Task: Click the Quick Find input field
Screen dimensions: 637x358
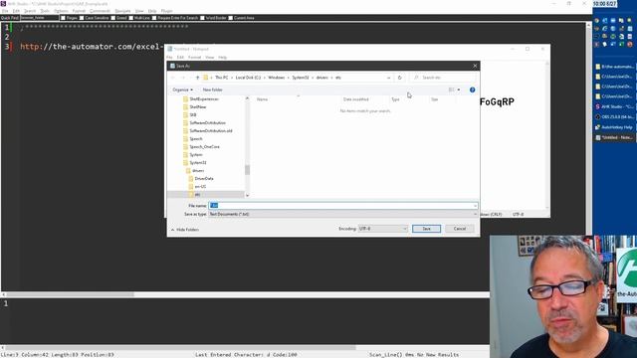Action: tap(40, 18)
